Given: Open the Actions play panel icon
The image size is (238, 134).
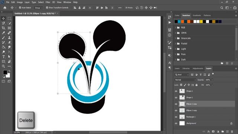Looking at the screenshot, I should pyautogui.click(x=170, y=22).
